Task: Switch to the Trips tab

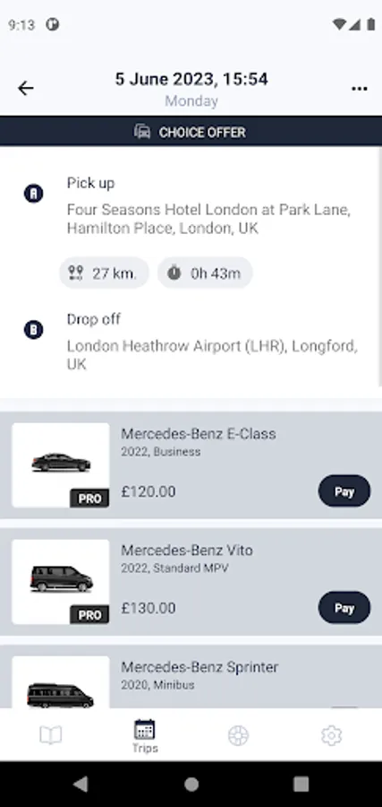Action: click(145, 736)
